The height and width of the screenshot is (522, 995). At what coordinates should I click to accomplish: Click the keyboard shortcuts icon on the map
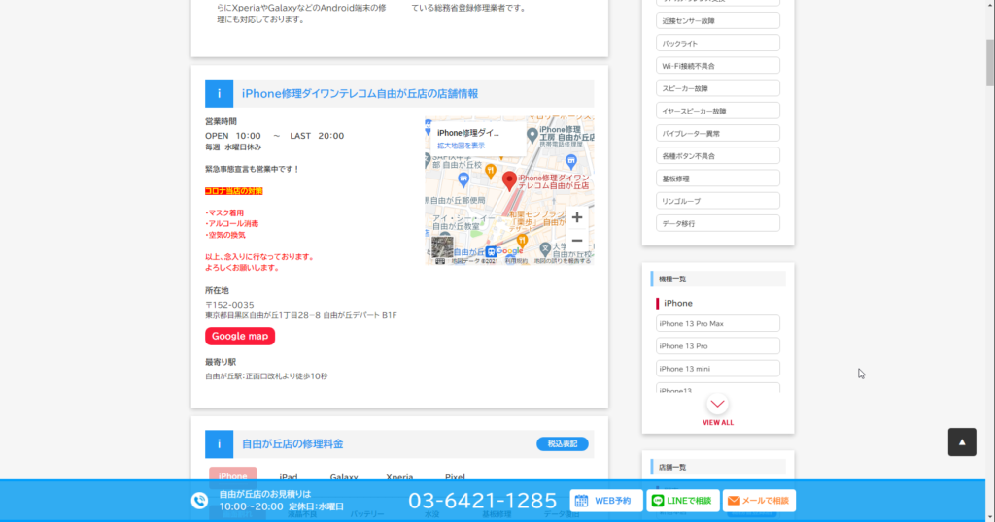coord(440,261)
